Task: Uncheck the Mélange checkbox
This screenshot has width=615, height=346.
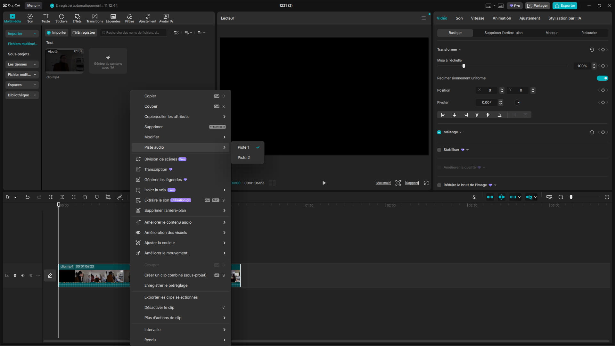Action: click(439, 132)
